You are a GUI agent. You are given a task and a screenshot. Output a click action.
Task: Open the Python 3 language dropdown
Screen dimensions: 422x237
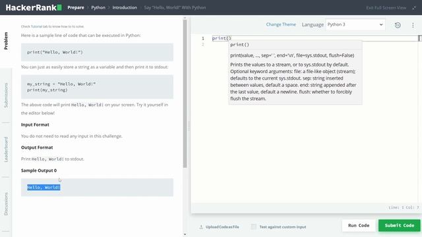coord(355,24)
